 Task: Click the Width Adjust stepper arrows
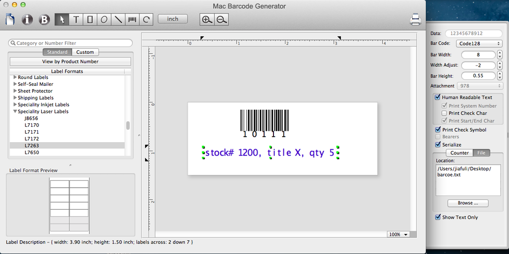pos(500,65)
